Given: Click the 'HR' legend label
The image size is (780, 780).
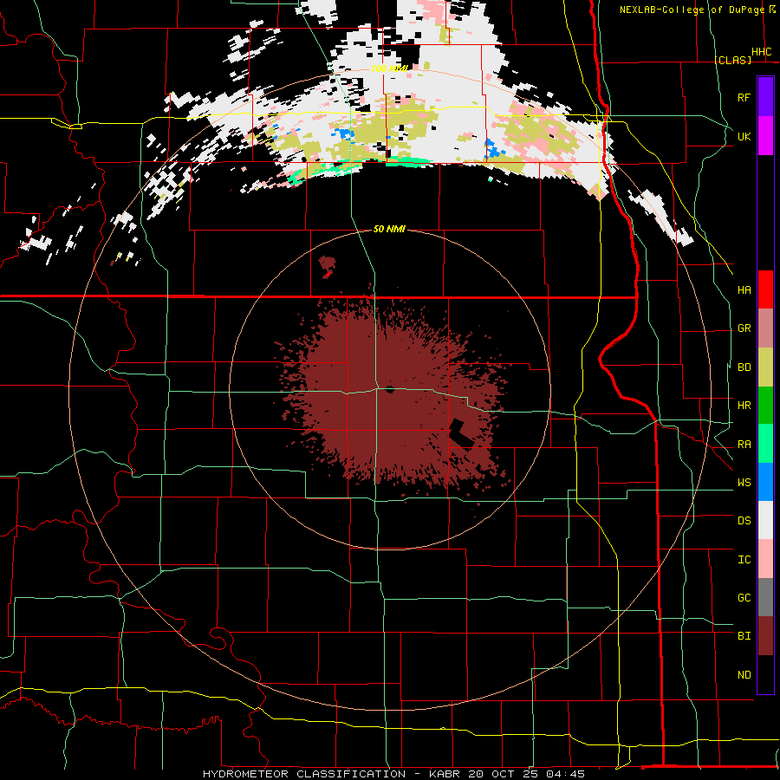Looking at the screenshot, I should click(x=744, y=406).
